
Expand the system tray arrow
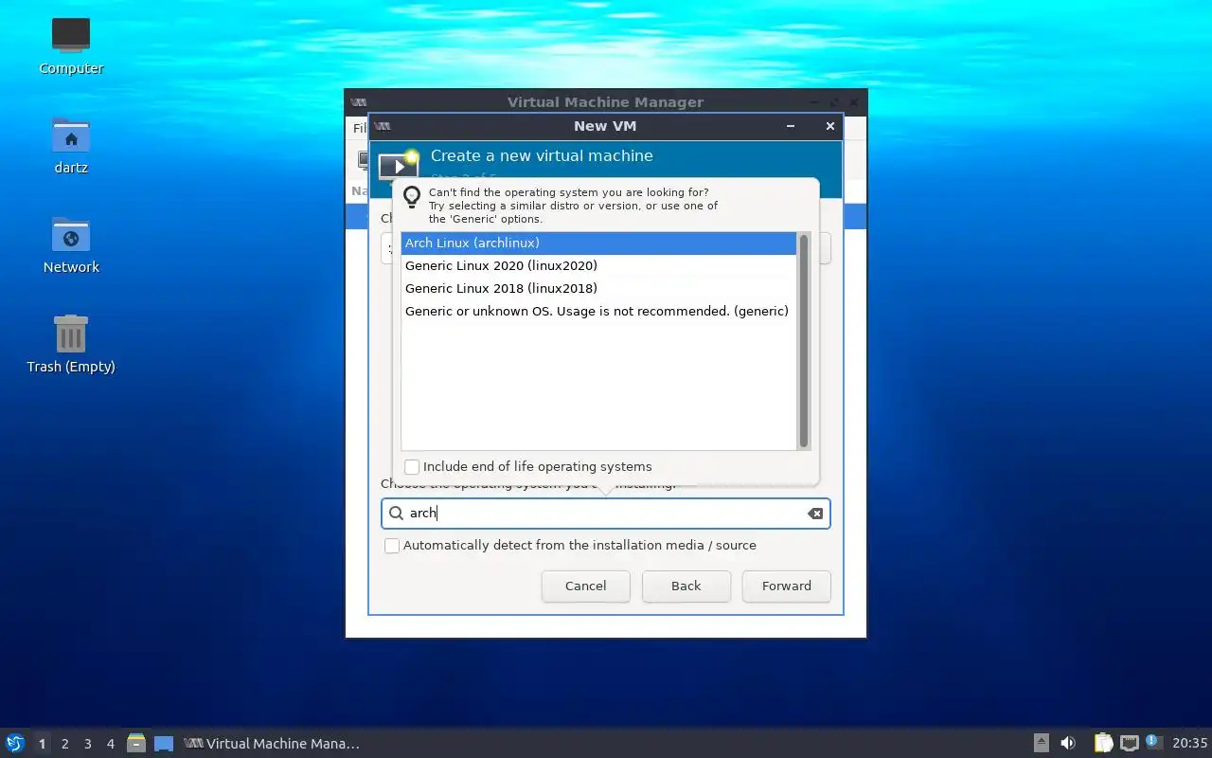(1041, 744)
